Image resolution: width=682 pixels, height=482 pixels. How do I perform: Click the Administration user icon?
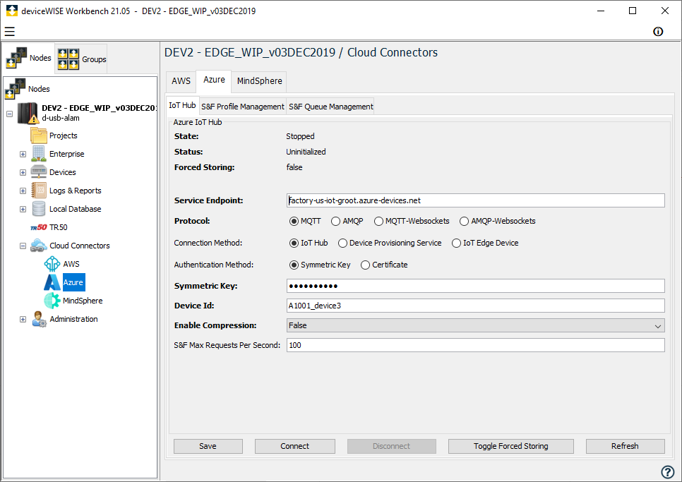(x=39, y=319)
